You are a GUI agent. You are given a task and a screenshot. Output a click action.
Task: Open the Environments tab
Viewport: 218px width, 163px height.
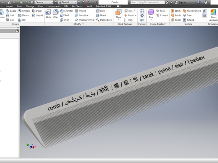click(x=53, y=6)
